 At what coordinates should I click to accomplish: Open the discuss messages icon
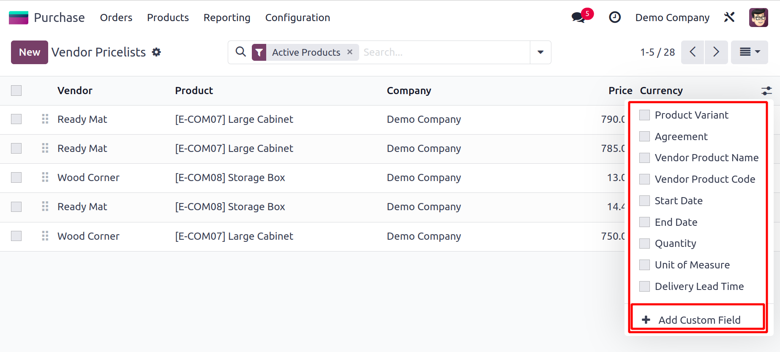[x=578, y=17]
